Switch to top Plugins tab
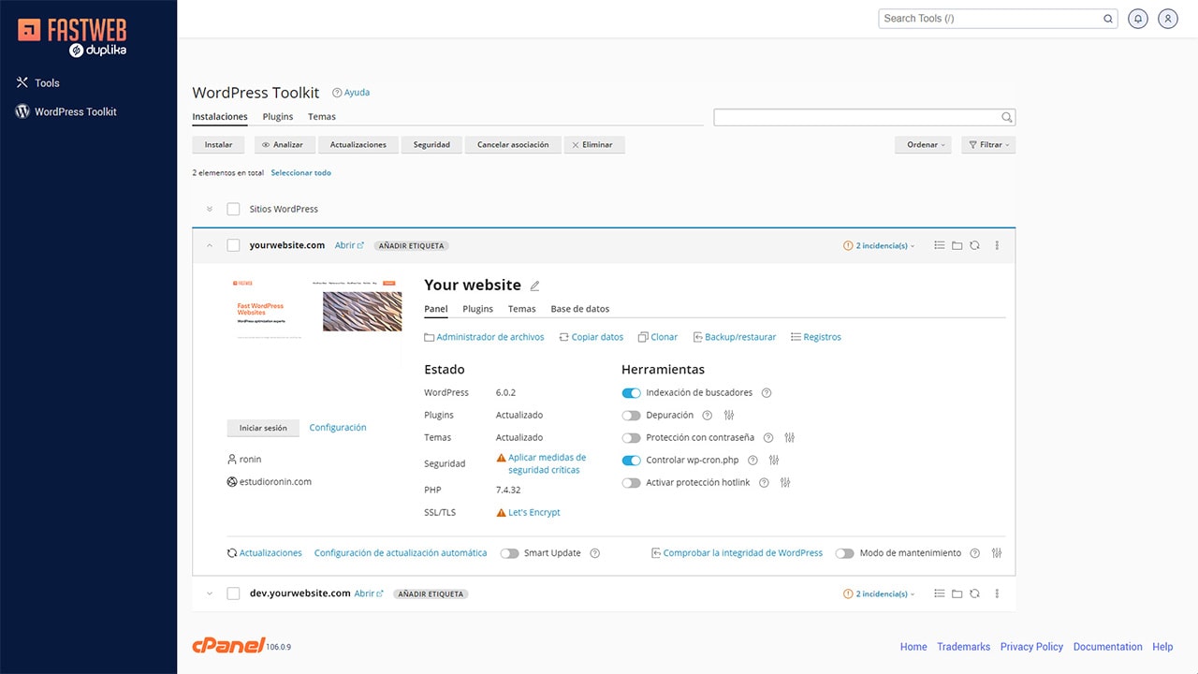1198x674 pixels. [278, 117]
